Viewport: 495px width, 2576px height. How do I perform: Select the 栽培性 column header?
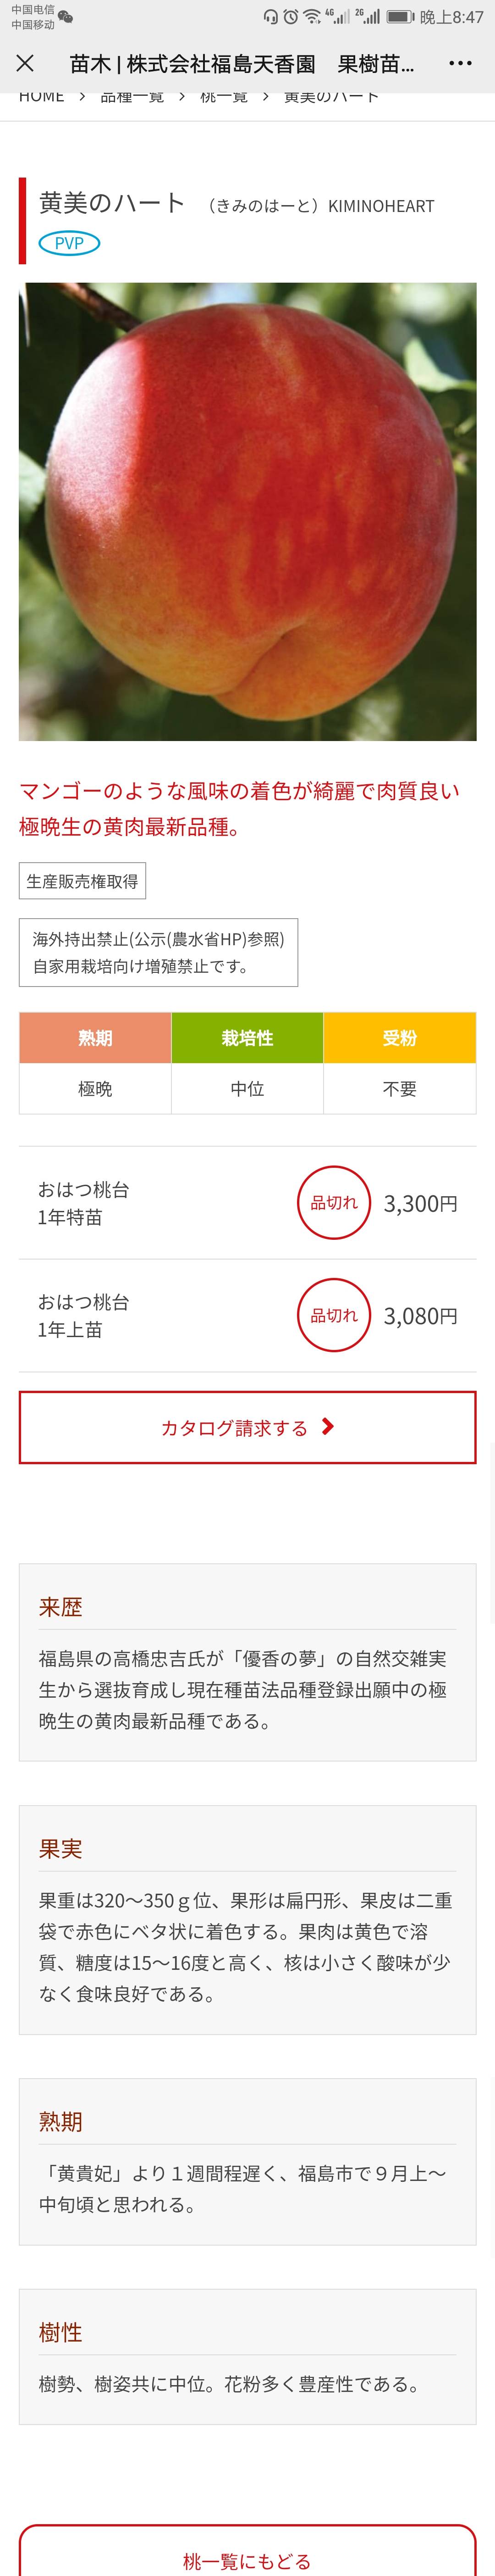[x=247, y=1038]
